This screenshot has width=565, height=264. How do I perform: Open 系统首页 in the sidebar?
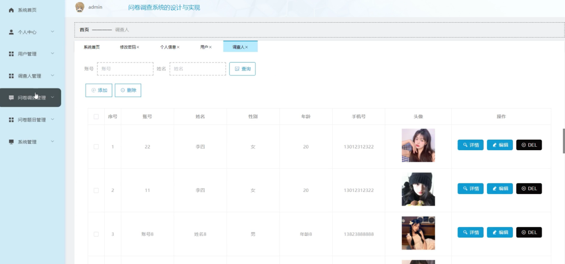click(x=27, y=10)
